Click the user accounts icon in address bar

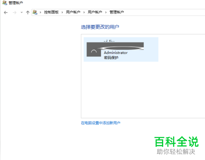click(35, 12)
